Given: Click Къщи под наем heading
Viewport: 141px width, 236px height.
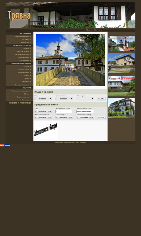Looking at the screenshot, I should click(44, 92).
